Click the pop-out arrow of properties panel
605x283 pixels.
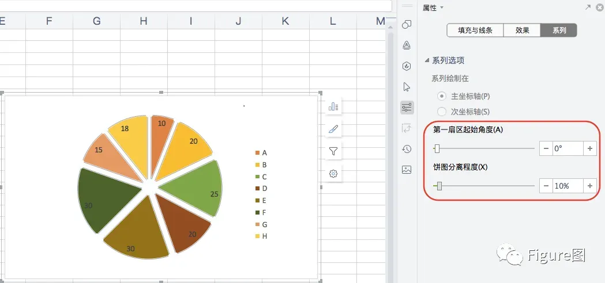[x=588, y=7]
